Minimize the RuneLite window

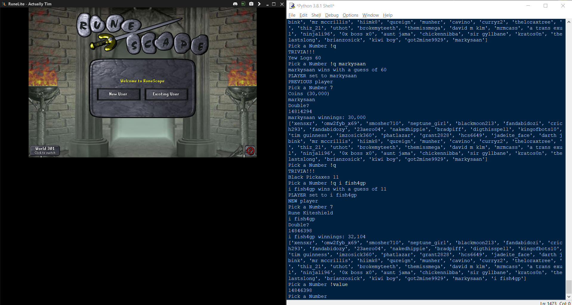267,4
